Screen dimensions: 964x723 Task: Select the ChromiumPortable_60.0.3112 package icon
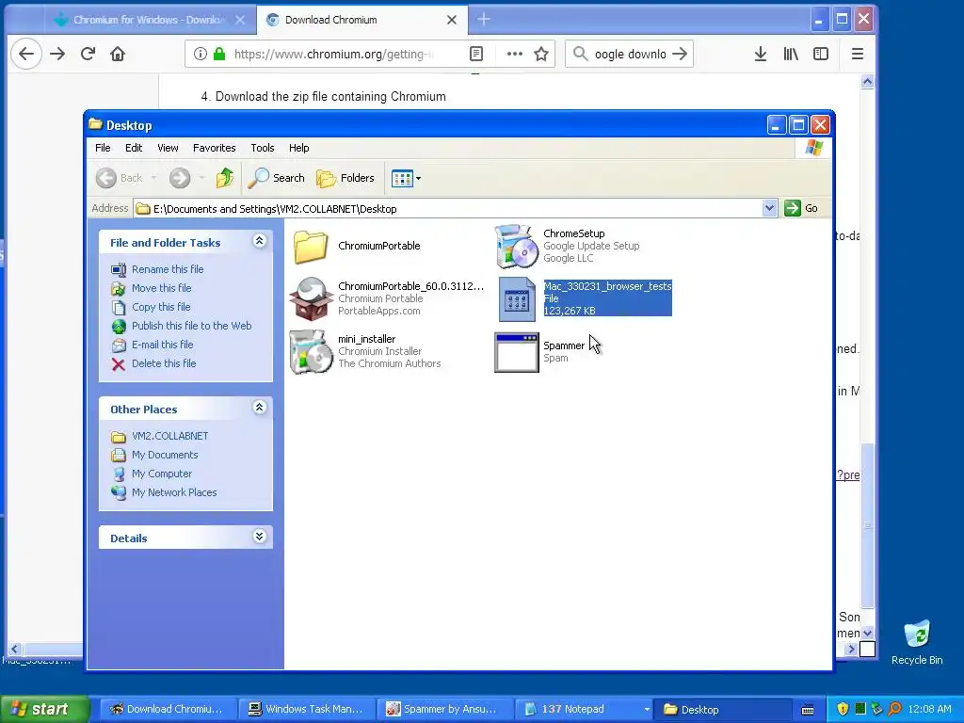point(311,298)
